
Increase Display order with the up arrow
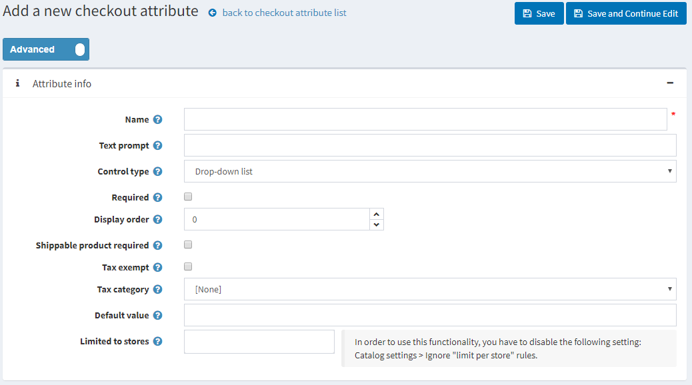click(376, 214)
